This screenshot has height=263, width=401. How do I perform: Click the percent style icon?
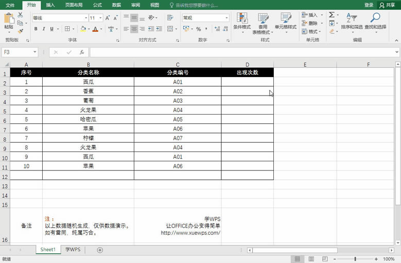(199, 29)
